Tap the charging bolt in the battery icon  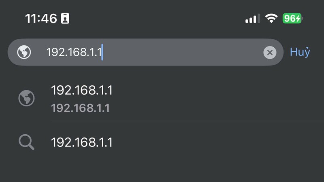[x=298, y=19]
